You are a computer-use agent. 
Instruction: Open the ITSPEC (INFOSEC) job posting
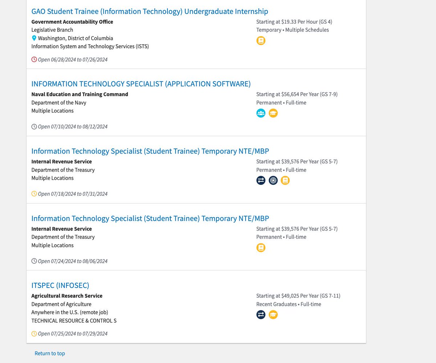(x=60, y=285)
